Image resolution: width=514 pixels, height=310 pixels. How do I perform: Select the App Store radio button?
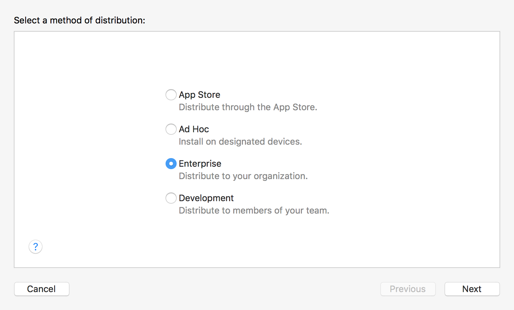click(171, 95)
